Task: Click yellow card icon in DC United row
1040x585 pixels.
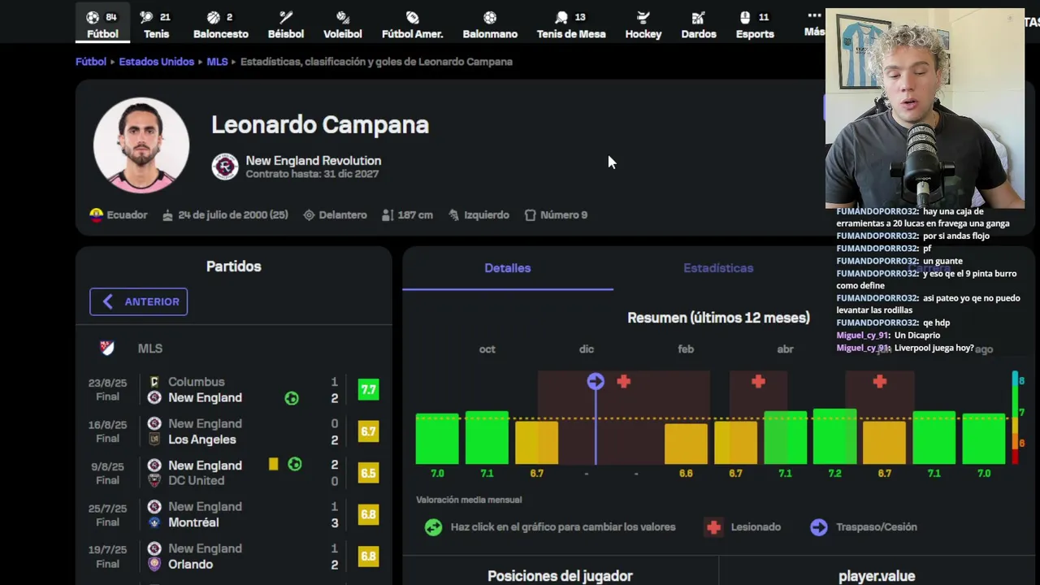Action: 274,464
